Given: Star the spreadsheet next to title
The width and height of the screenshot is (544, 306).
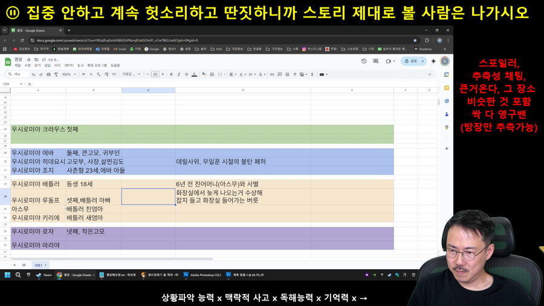Looking at the screenshot, I should 28,60.
